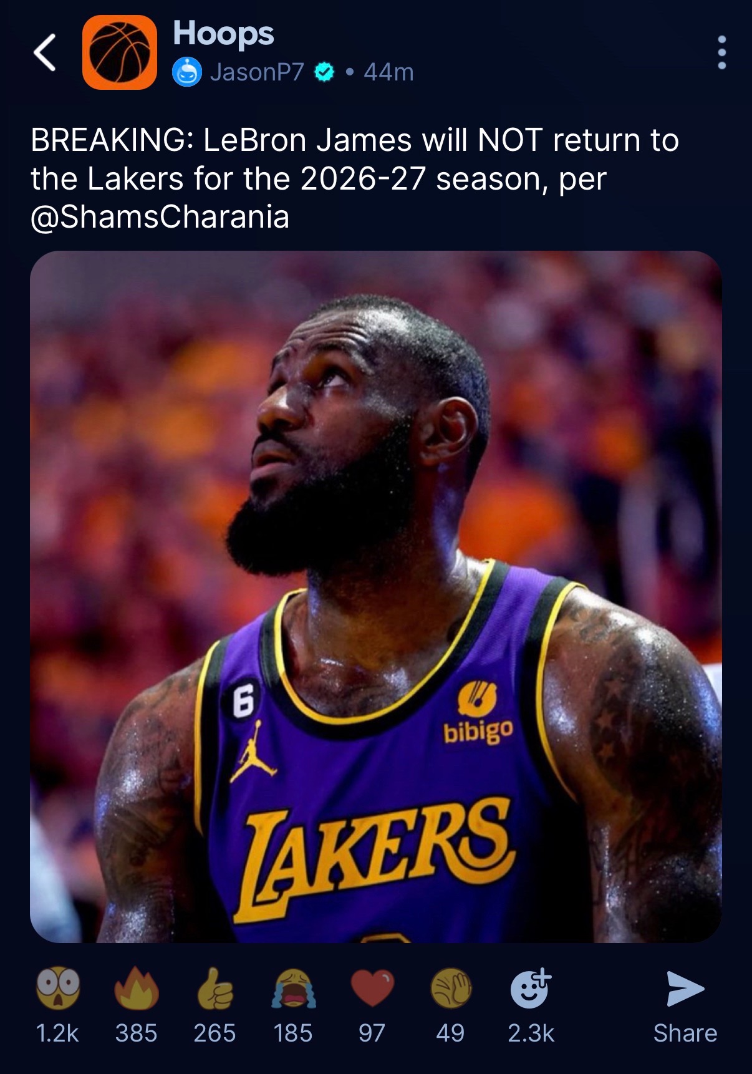Open JasonP7's profile avatar
The image size is (752, 1074).
coord(187,72)
